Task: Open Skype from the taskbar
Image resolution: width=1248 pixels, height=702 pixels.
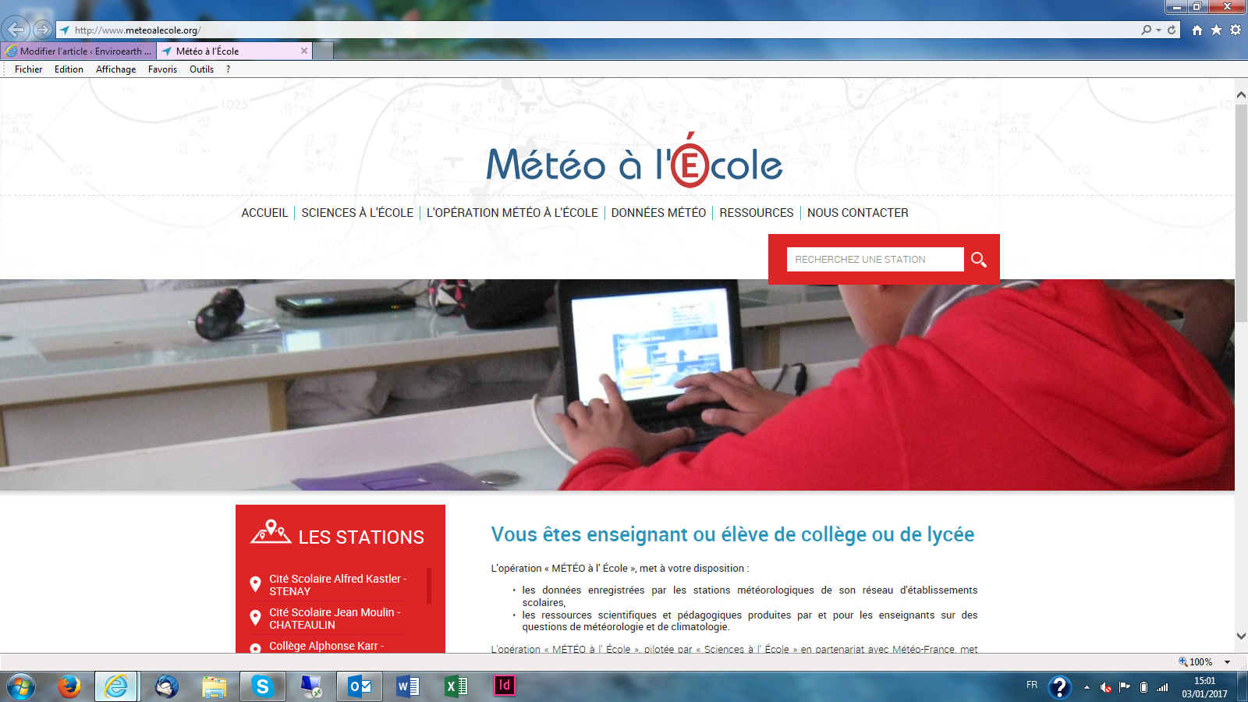Action: pyautogui.click(x=264, y=687)
